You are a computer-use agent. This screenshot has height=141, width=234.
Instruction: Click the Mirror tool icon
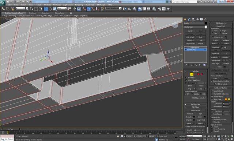(x=125, y=9)
